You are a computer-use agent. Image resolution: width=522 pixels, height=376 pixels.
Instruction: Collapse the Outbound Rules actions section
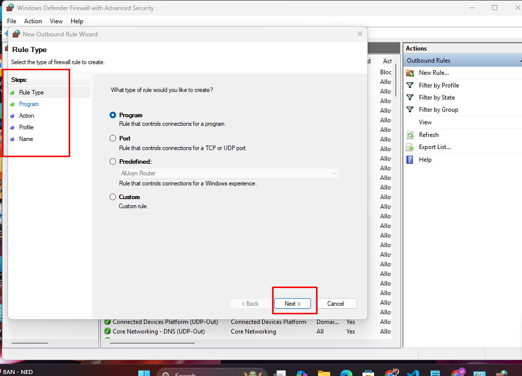(x=519, y=61)
